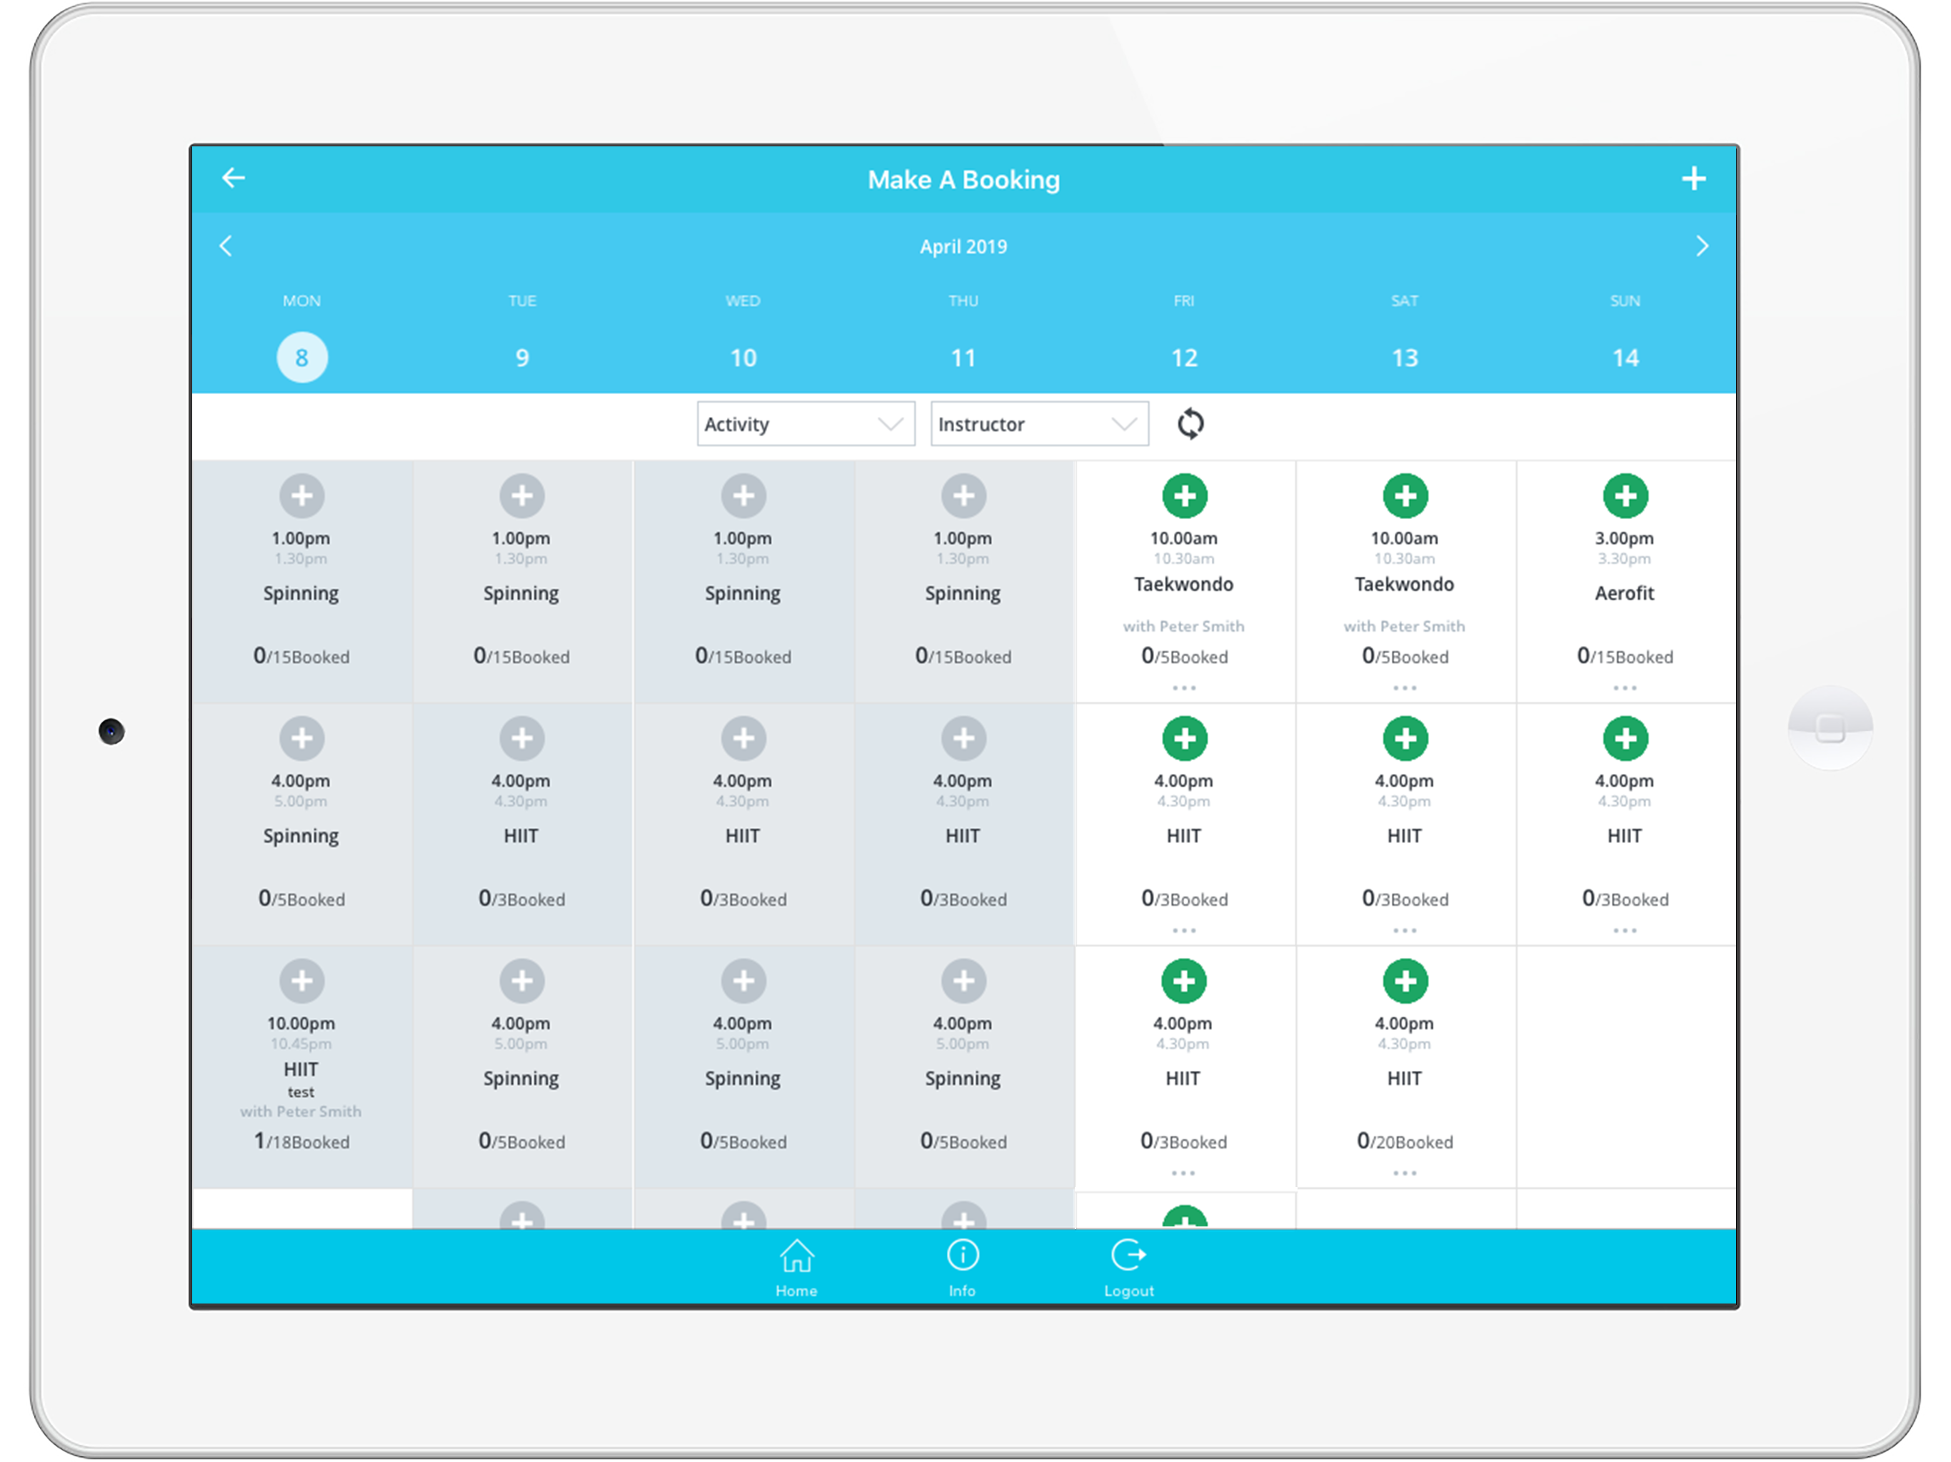Image resolution: width=1951 pixels, height=1462 pixels.
Task: Select Monday 8 in the calendar
Action: click(301, 357)
